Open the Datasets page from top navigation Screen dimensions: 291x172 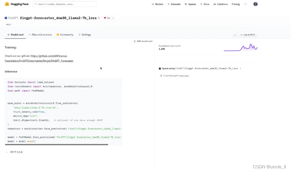pos(174,4)
